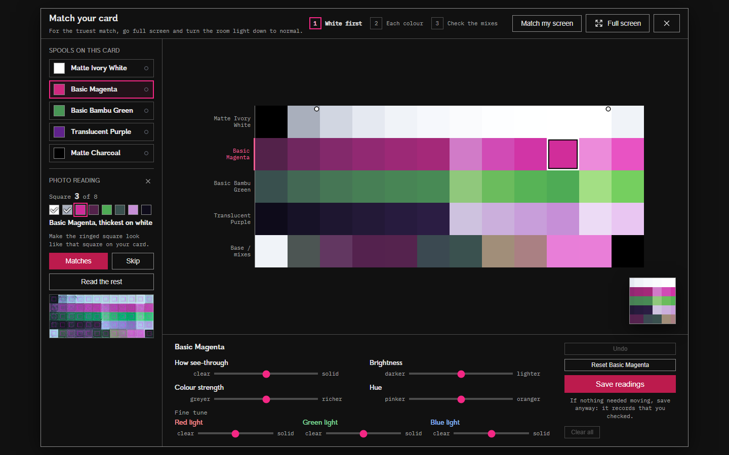The image size is (729, 455).
Task: Adjust the Colour strength slider
Action: [x=266, y=399]
